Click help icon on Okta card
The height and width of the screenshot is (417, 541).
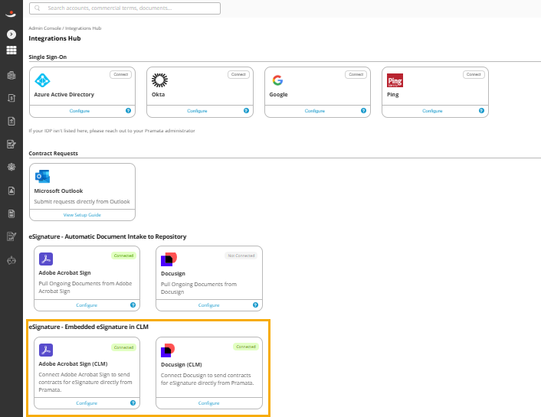(246, 111)
